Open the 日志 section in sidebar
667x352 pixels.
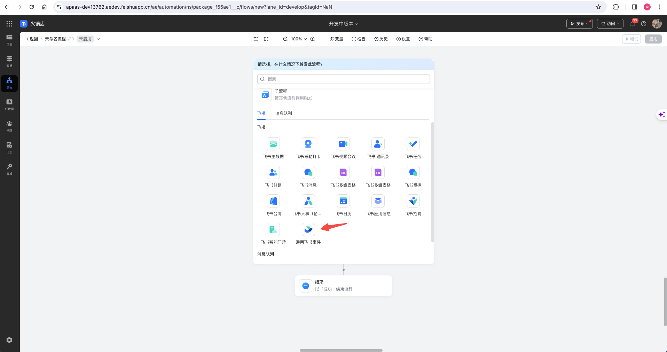click(9, 148)
